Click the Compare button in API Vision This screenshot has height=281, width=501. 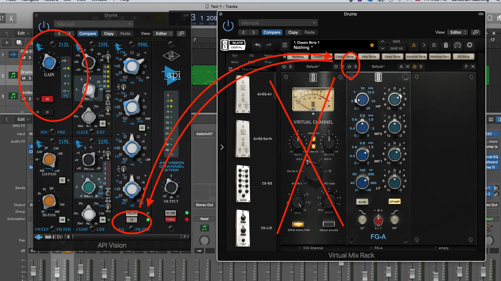pyautogui.click(x=87, y=34)
